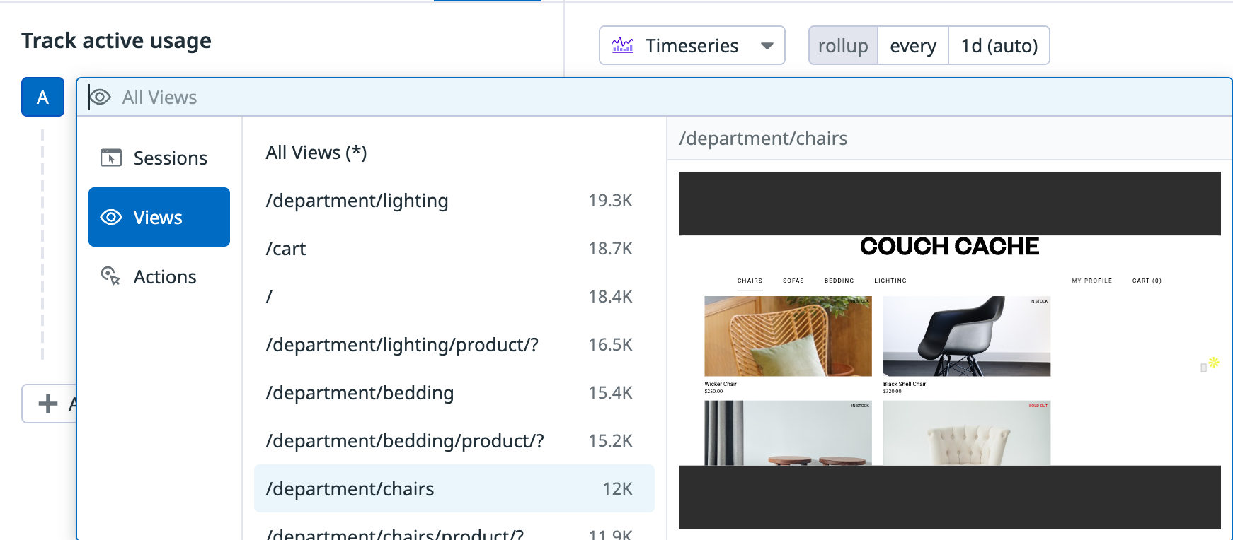The width and height of the screenshot is (1233, 540).
Task: Click LIGHTING nav link in preview
Action: click(x=890, y=281)
